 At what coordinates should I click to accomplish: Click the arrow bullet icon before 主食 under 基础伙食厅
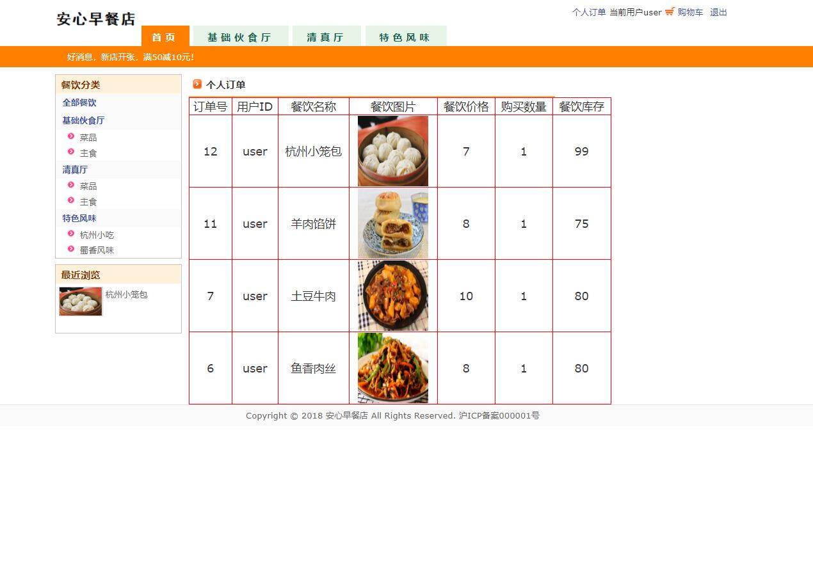point(70,152)
